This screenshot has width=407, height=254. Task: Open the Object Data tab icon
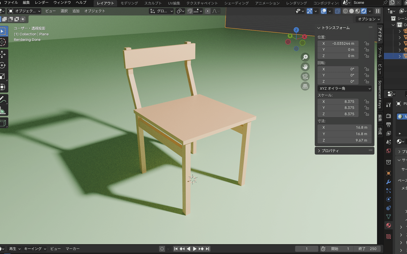(389, 216)
